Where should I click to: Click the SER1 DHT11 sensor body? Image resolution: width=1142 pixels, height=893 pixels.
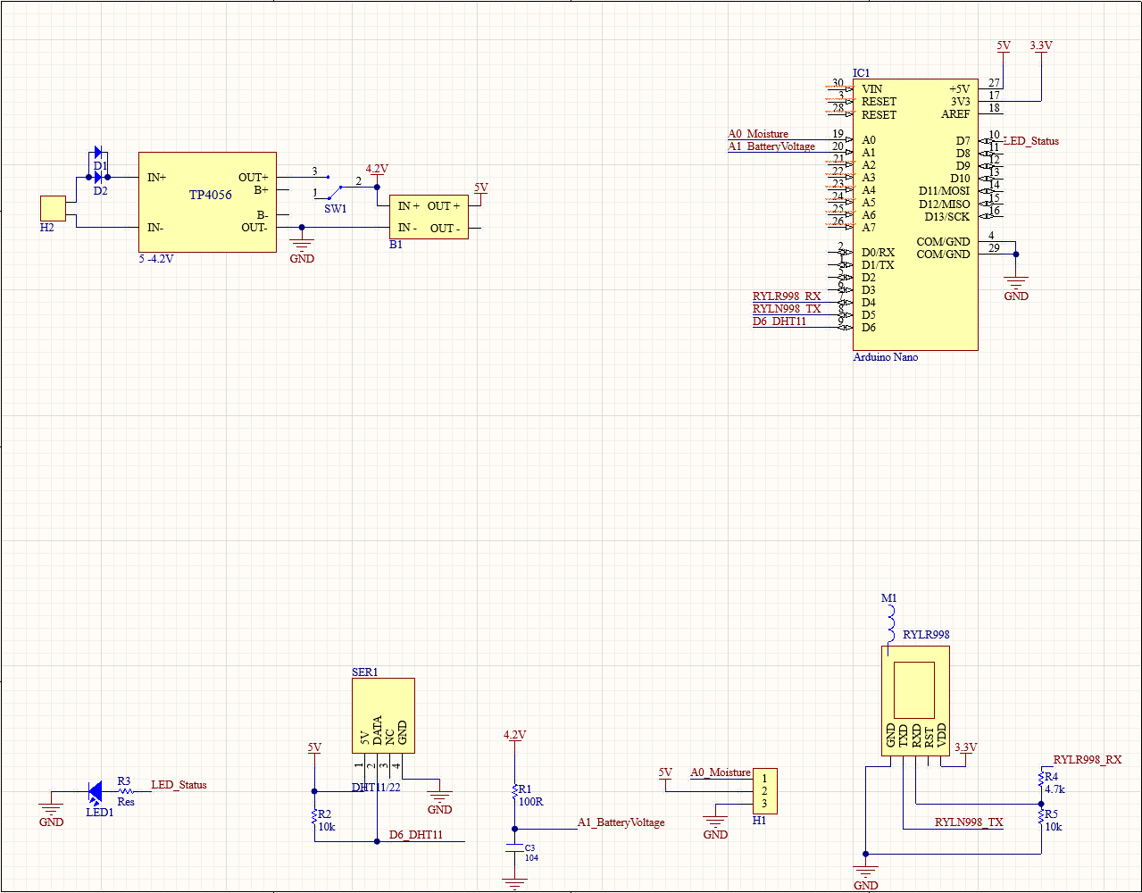(383, 715)
